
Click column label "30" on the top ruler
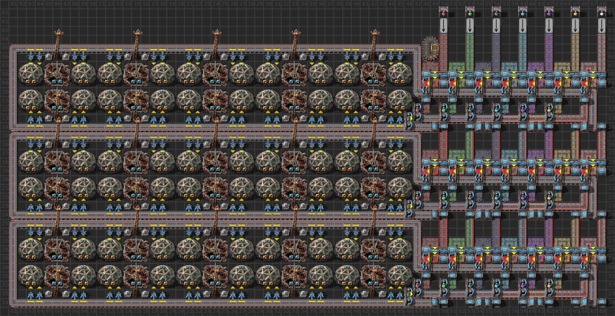tap(268, 3)
